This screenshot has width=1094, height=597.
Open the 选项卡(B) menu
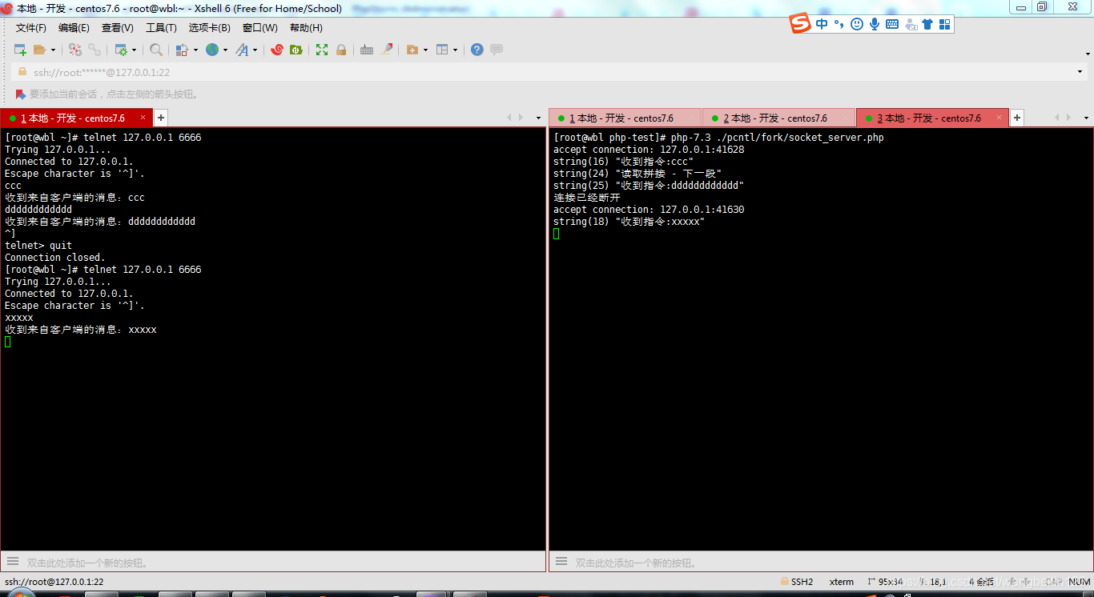(210, 28)
